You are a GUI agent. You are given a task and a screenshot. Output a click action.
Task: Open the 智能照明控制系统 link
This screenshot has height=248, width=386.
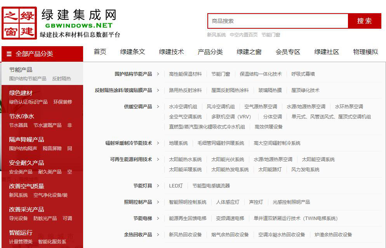click(x=188, y=202)
